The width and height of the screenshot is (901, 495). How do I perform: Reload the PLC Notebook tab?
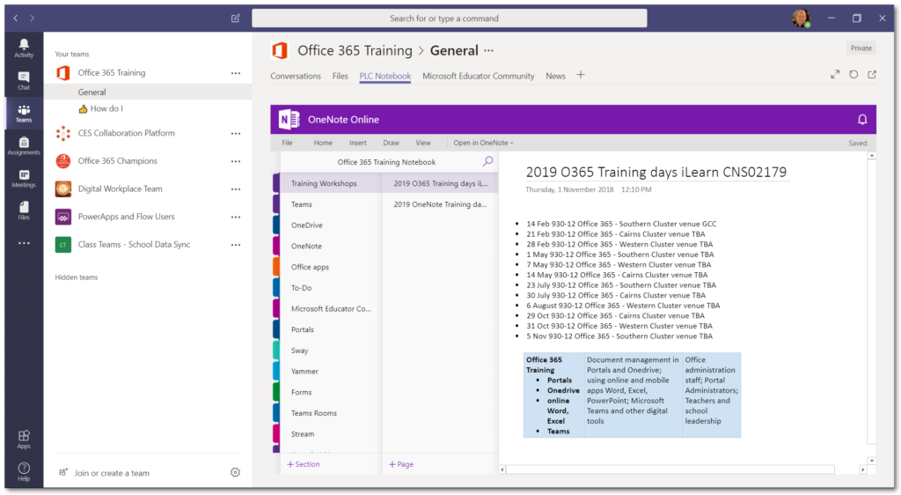point(853,75)
